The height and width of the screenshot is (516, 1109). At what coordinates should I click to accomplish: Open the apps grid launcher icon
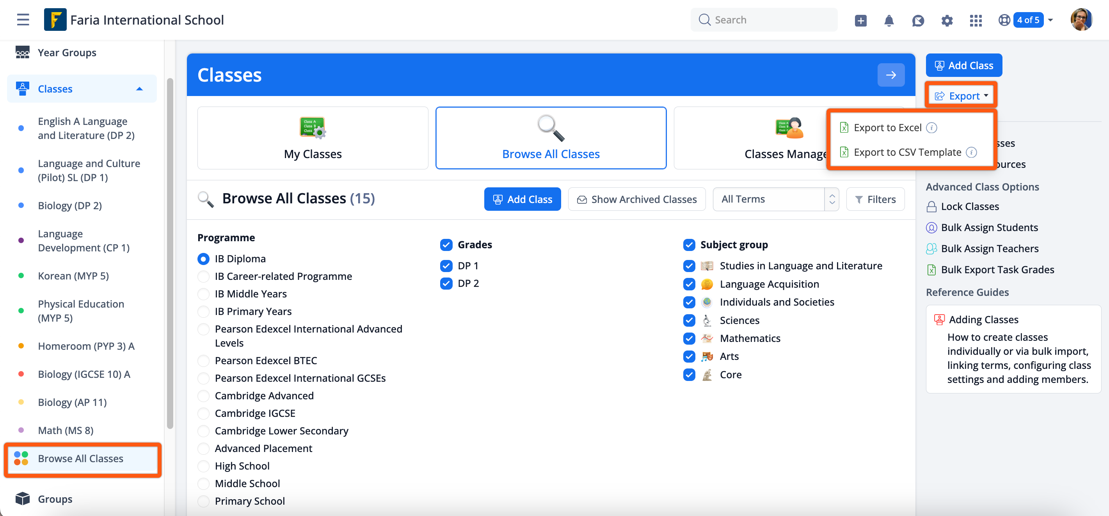976,20
